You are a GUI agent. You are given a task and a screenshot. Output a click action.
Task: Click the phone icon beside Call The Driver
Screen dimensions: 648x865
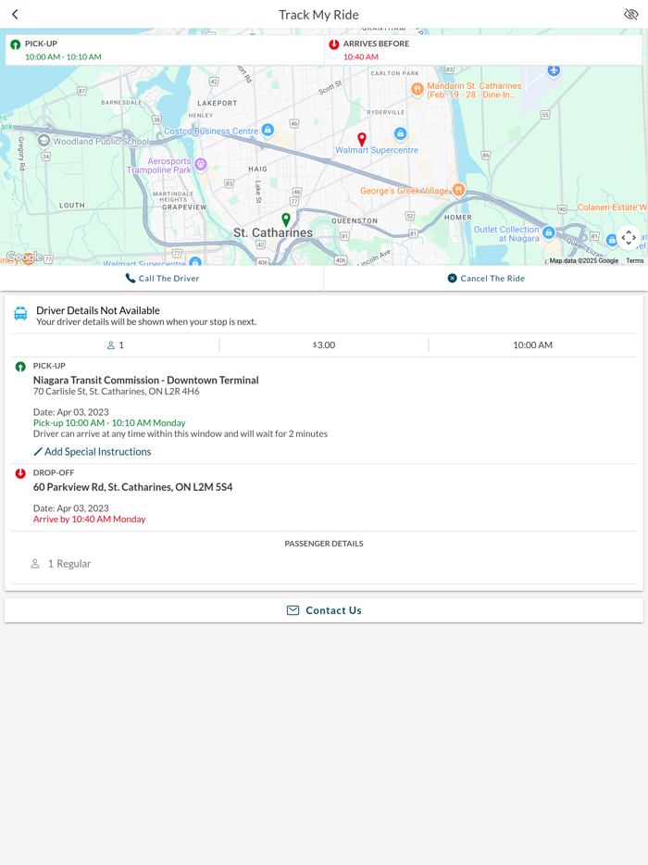coord(131,279)
